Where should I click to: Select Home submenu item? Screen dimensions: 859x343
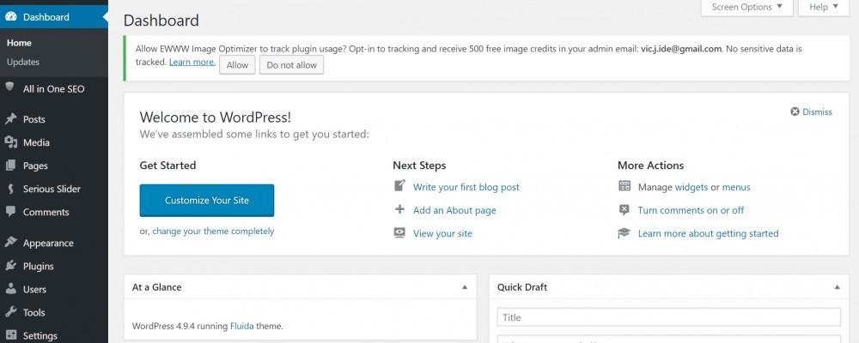[x=19, y=43]
